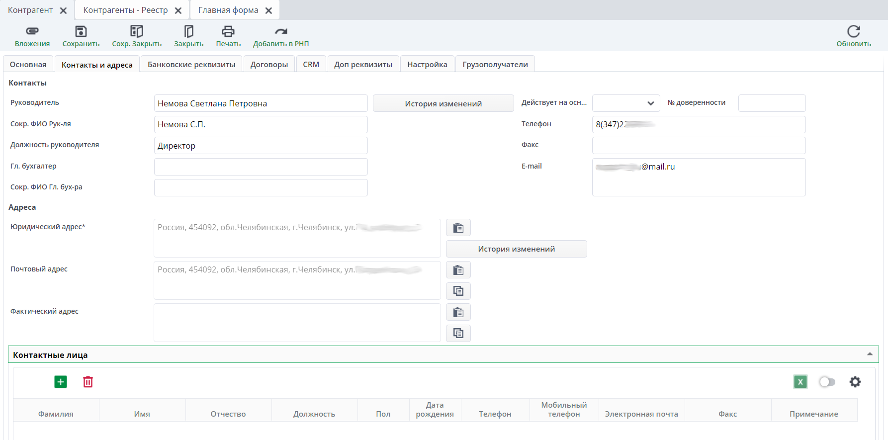Open the Договоры tab
Image resolution: width=888 pixels, height=440 pixels.
point(269,65)
